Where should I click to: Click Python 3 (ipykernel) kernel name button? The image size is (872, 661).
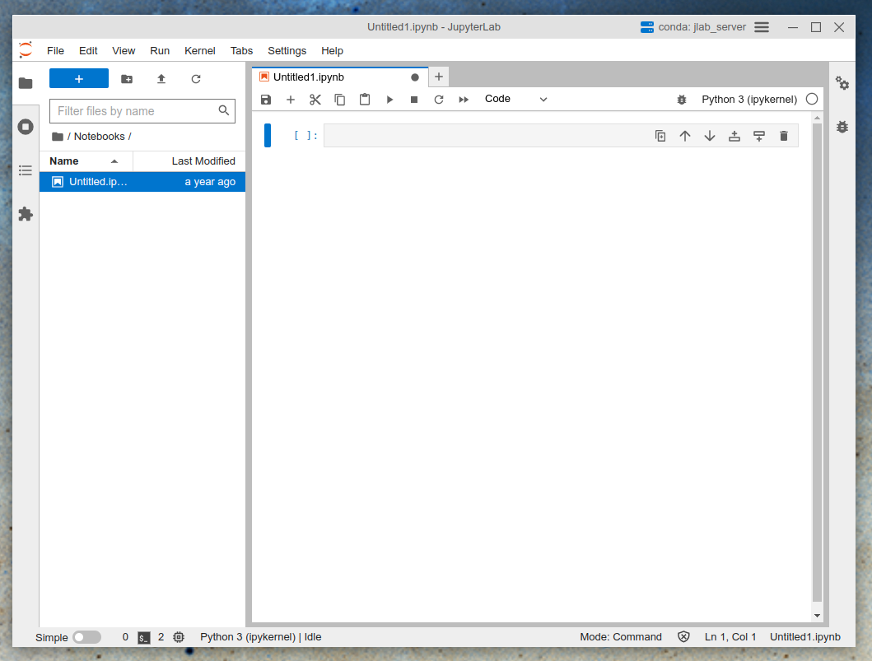(x=748, y=100)
